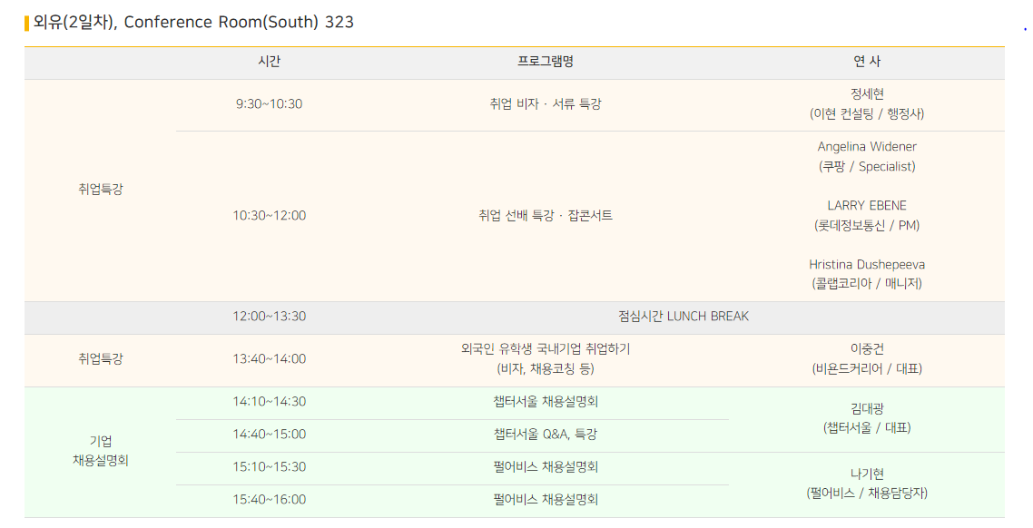Click speaker 이충건
Screen dimensions: 1033x528
[x=867, y=349]
